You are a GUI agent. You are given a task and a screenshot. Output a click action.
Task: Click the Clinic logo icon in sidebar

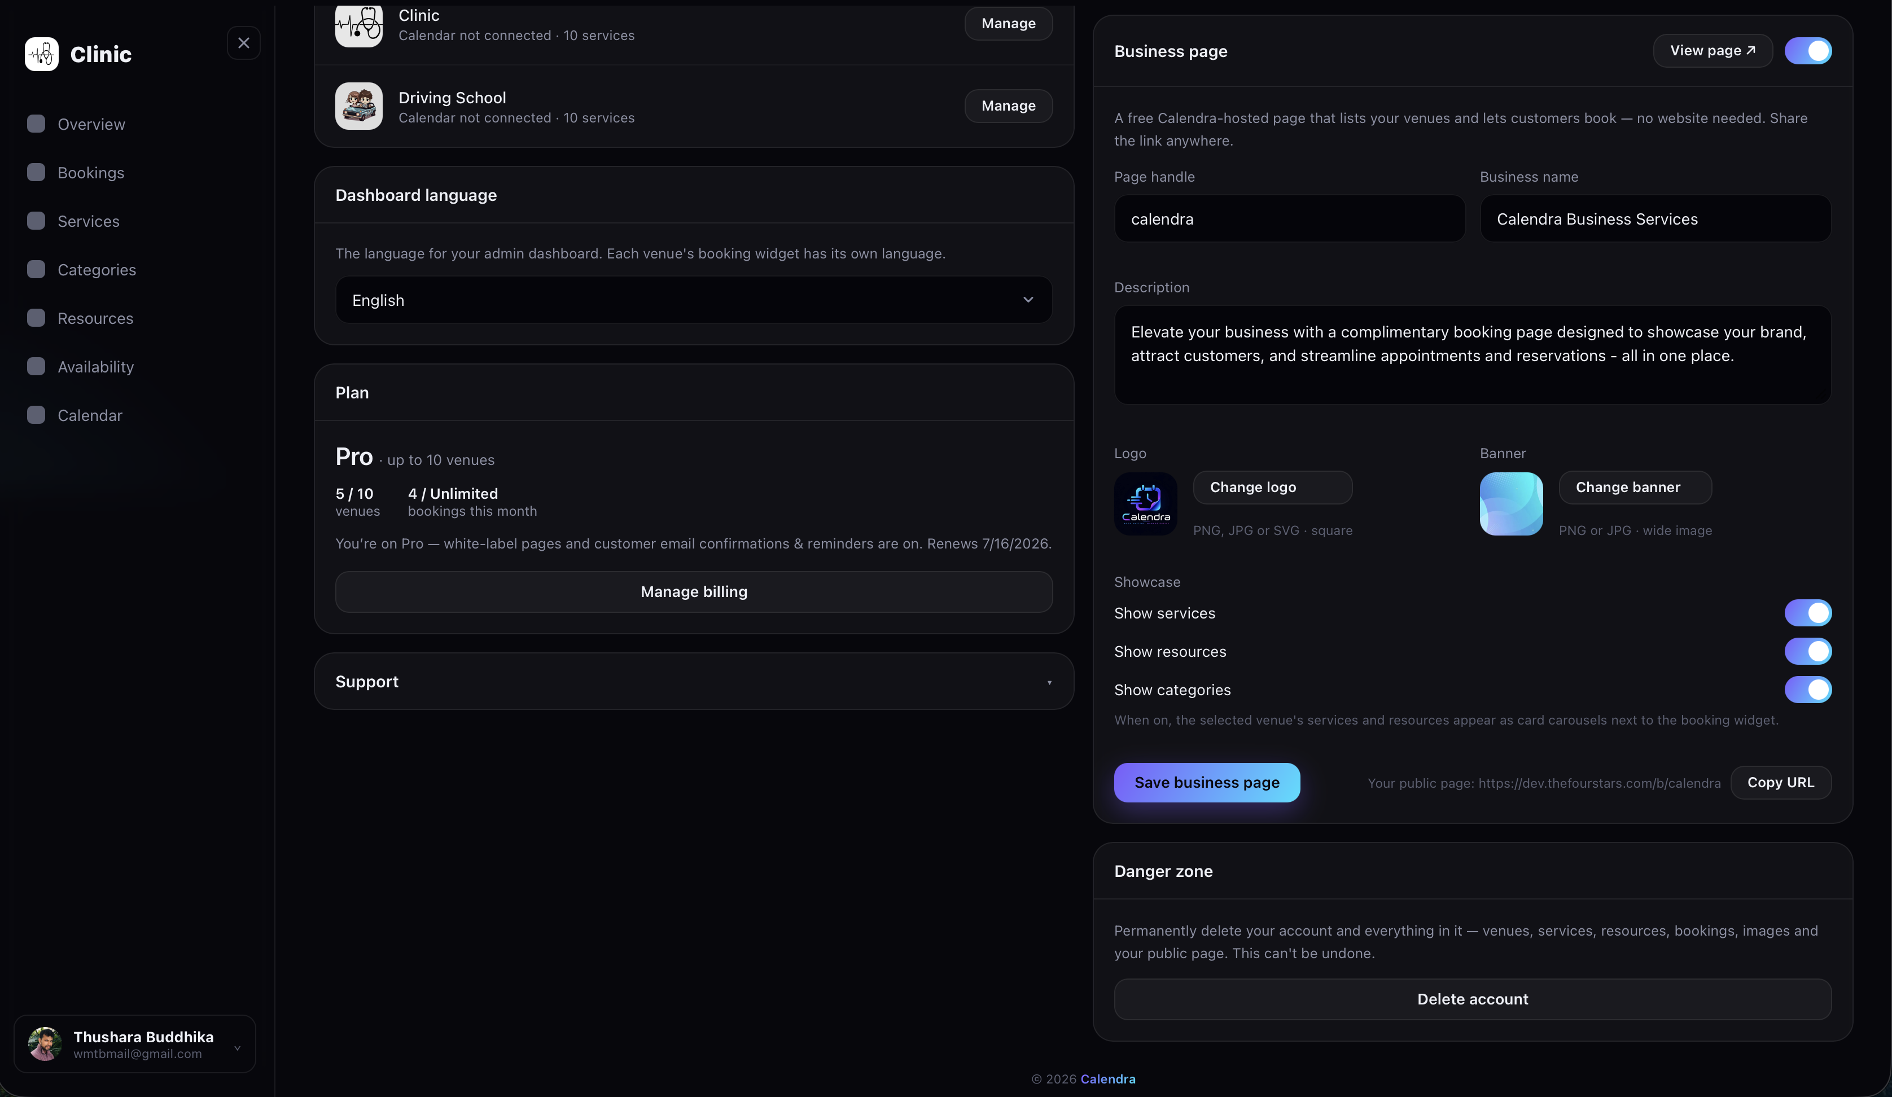coord(41,54)
